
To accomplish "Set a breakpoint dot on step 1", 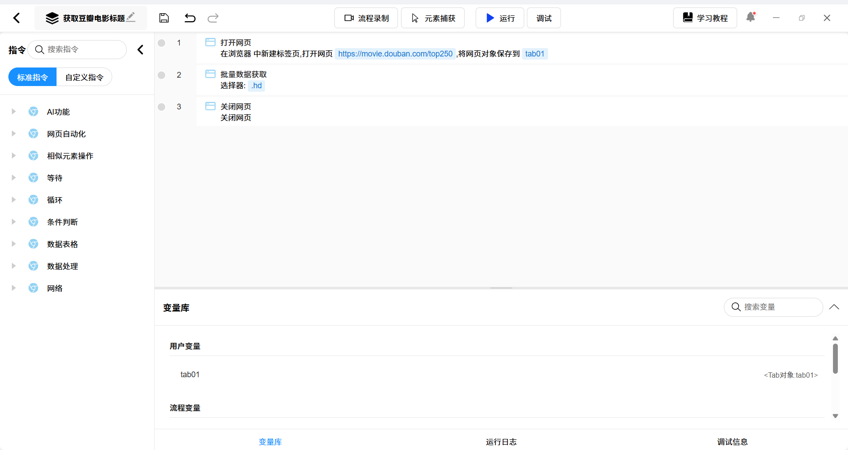I will (x=161, y=43).
